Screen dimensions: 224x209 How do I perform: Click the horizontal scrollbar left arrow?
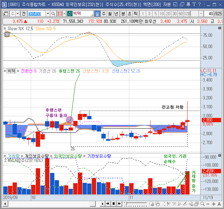pyautogui.click(x=5, y=204)
